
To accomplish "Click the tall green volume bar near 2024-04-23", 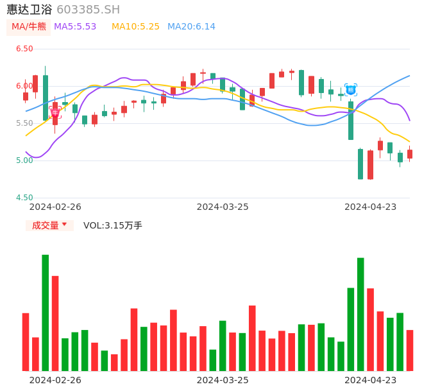I will [360, 314].
